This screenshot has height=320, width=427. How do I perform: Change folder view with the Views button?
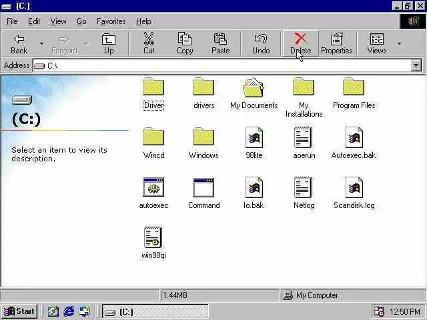[376, 43]
